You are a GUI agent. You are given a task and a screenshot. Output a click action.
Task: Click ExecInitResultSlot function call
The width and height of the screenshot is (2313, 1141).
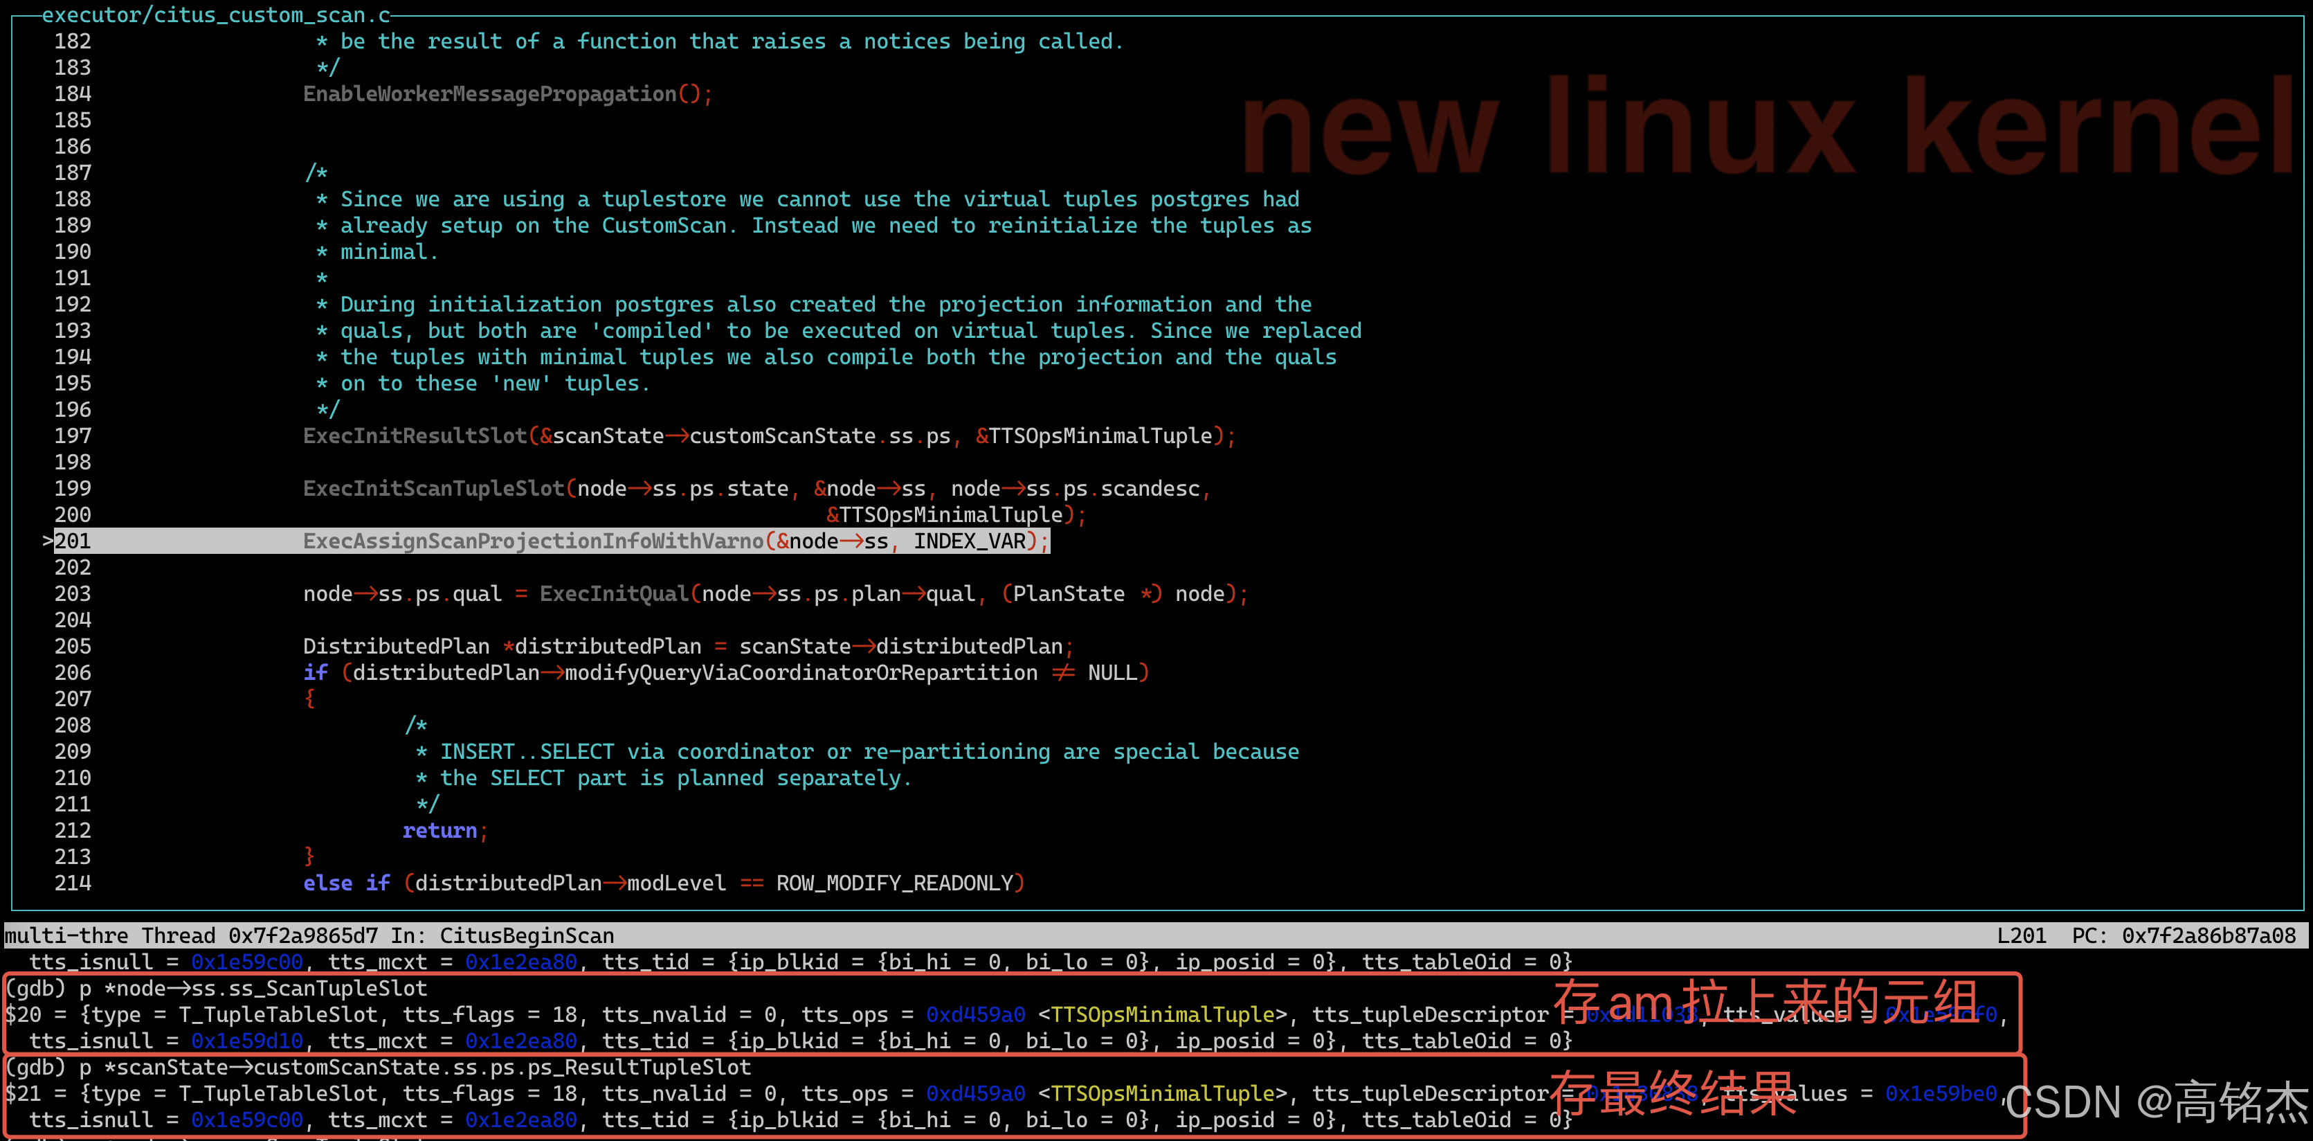pos(415,435)
